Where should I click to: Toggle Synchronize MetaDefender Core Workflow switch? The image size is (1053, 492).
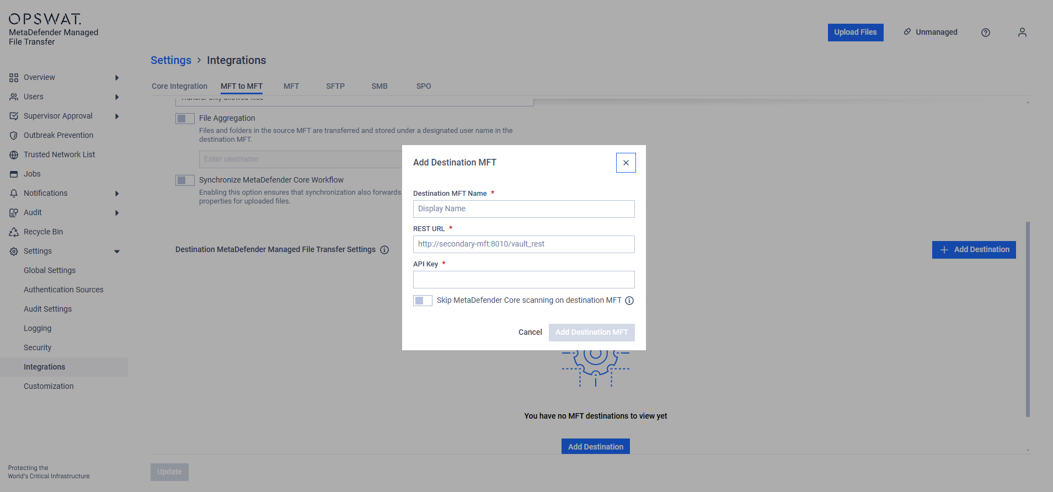(185, 180)
